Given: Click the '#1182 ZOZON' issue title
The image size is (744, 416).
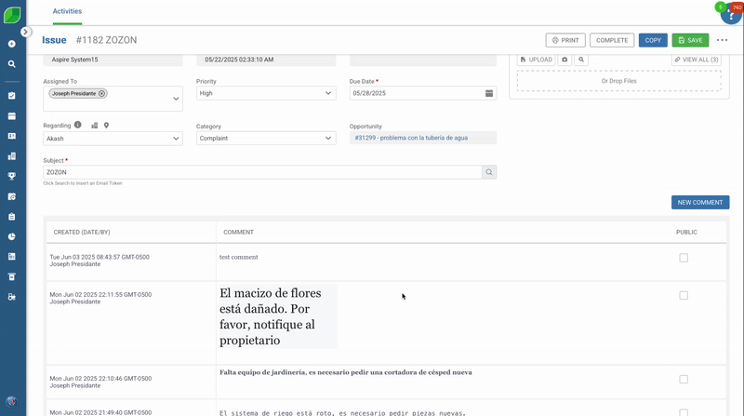Looking at the screenshot, I should coord(106,40).
